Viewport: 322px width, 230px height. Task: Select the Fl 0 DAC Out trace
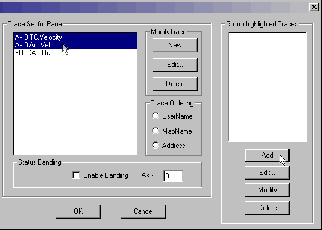coord(75,53)
